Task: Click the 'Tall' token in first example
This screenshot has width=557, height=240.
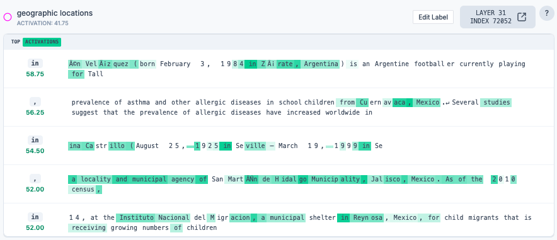Action: [x=96, y=74]
